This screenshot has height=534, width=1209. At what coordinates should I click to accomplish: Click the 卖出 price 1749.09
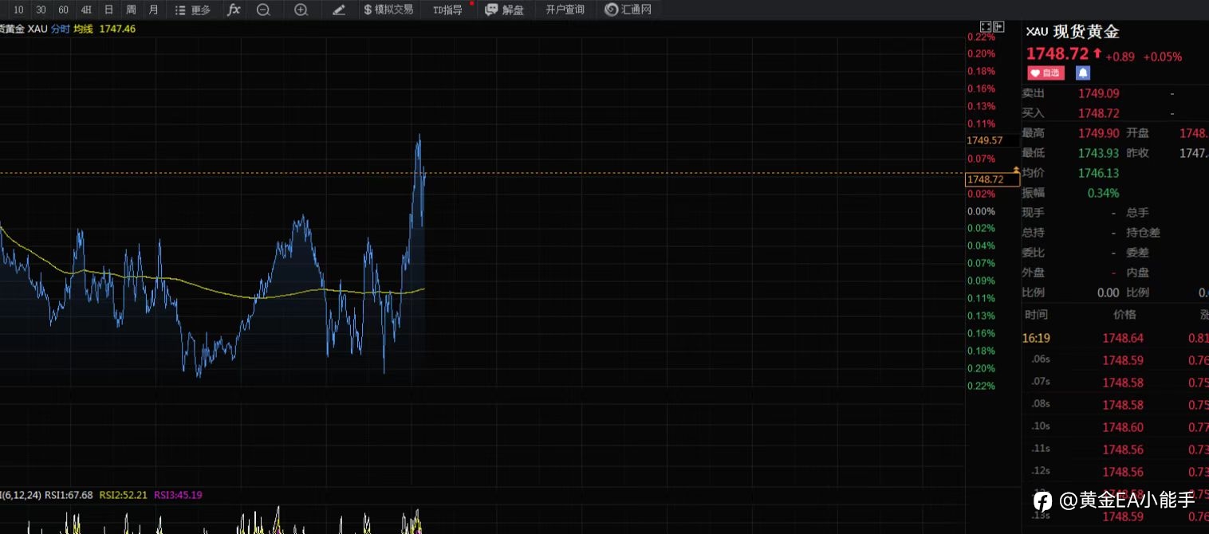(x=1099, y=93)
